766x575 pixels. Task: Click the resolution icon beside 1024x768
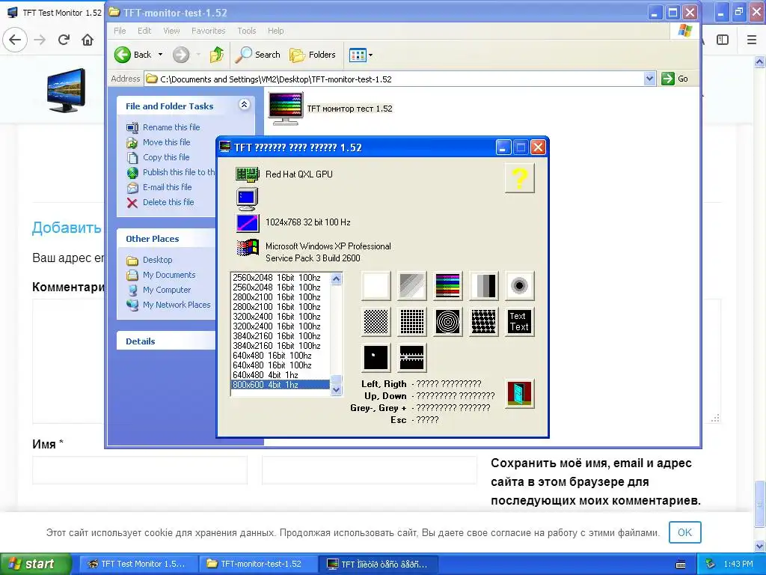tap(247, 223)
